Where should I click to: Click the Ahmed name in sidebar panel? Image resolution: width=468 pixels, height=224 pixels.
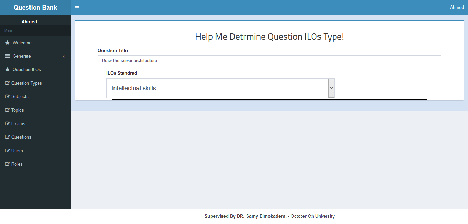[29, 22]
